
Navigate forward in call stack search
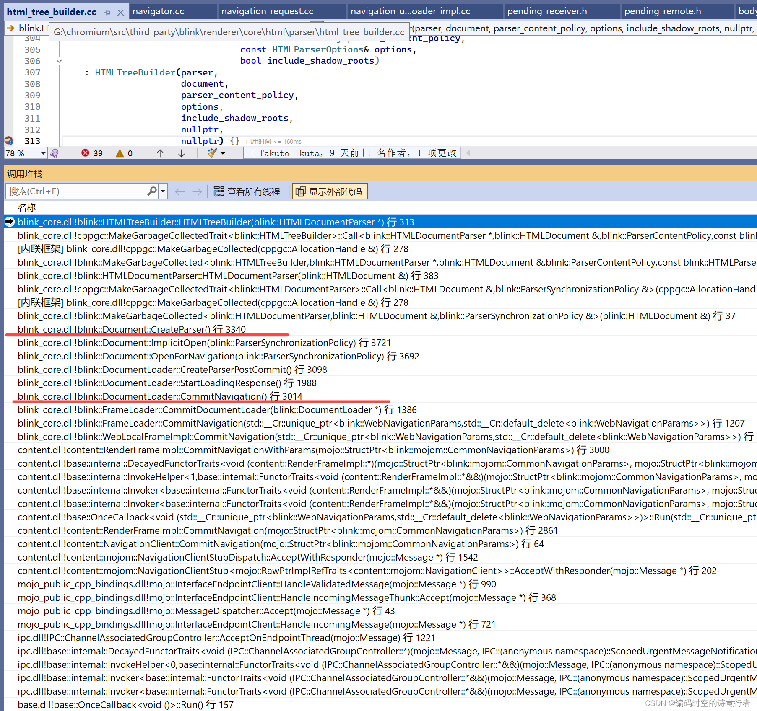pos(197,192)
